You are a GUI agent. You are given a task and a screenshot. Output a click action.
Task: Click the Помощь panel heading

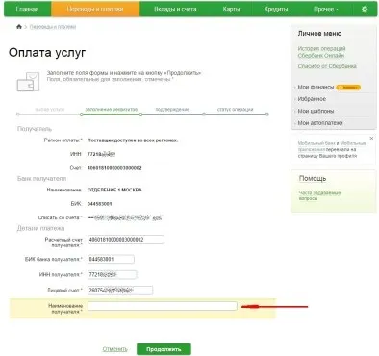click(x=313, y=178)
